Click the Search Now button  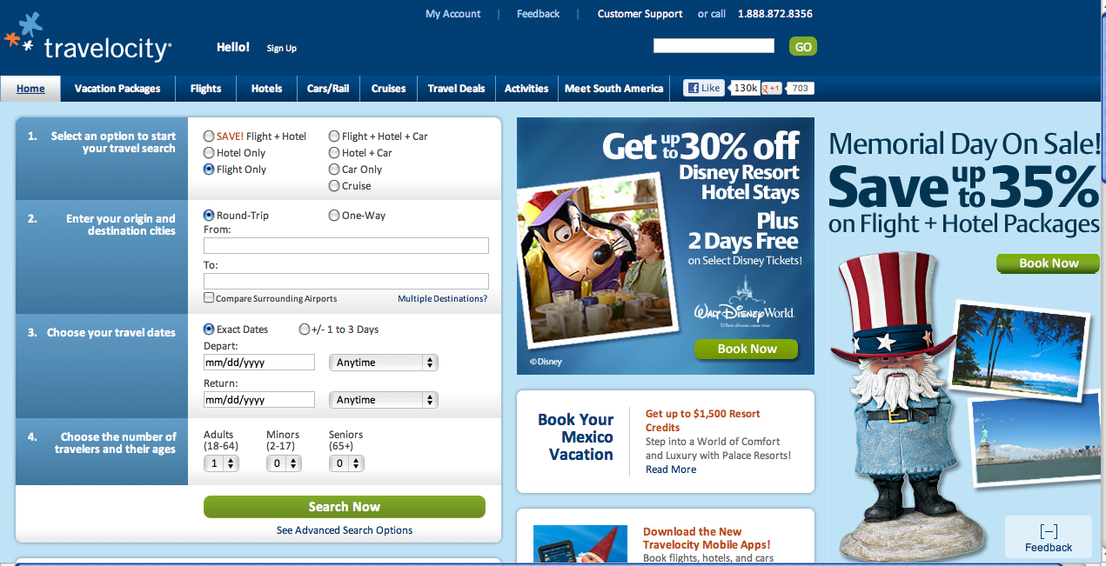click(345, 507)
